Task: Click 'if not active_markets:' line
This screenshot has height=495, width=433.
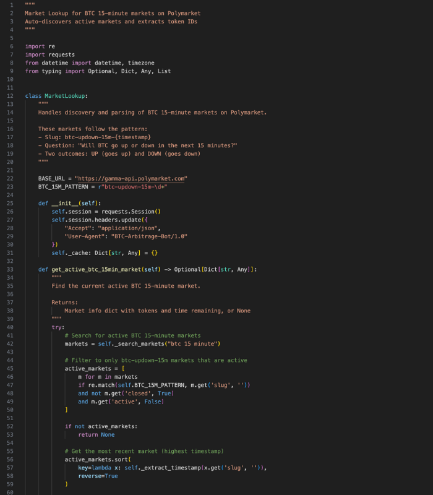Action: pyautogui.click(x=101, y=426)
